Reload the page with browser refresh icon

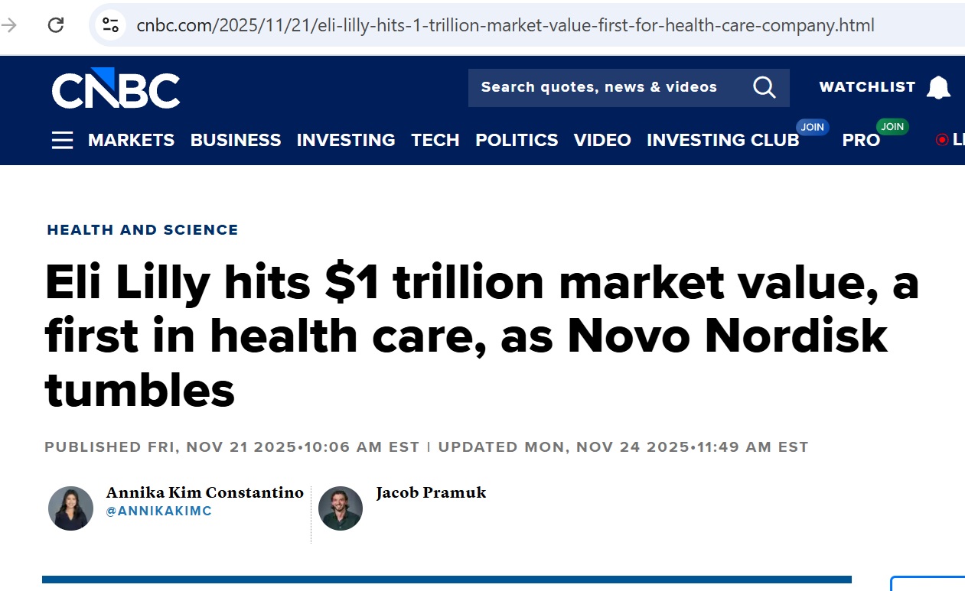pos(56,25)
